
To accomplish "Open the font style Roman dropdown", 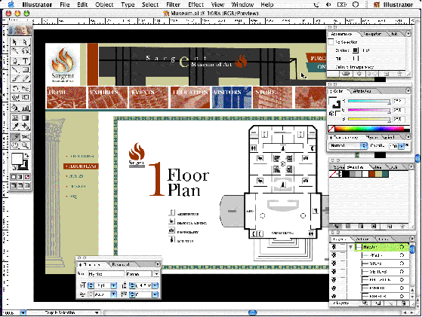I will point(156,274).
